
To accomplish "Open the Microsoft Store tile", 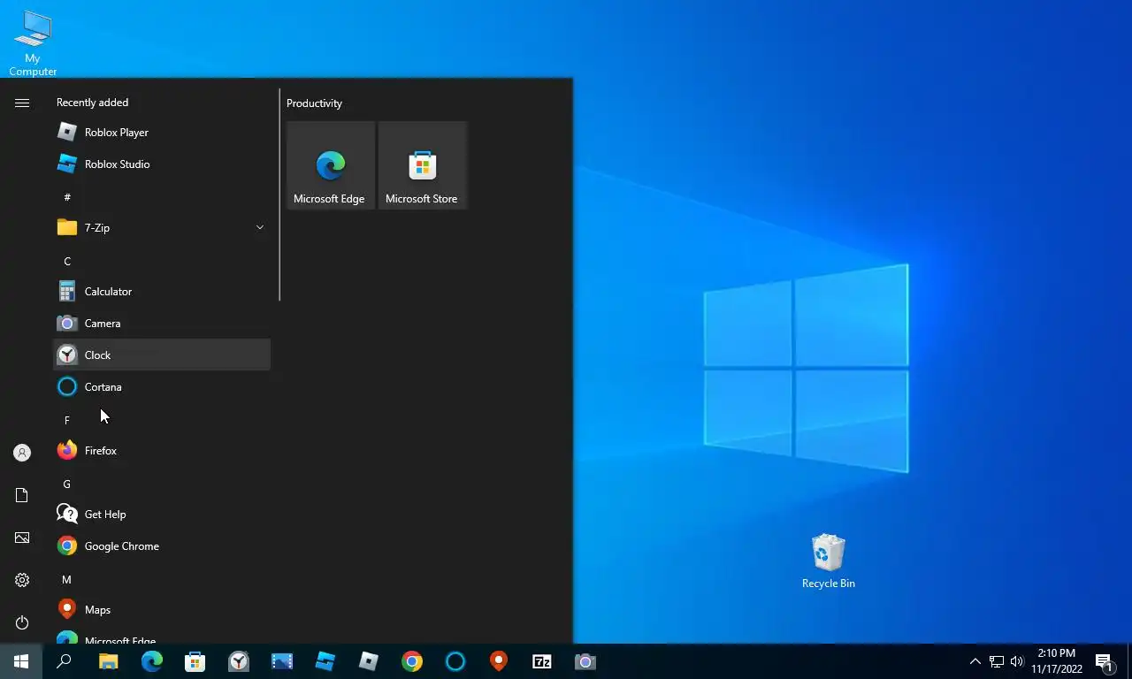I will tap(423, 165).
